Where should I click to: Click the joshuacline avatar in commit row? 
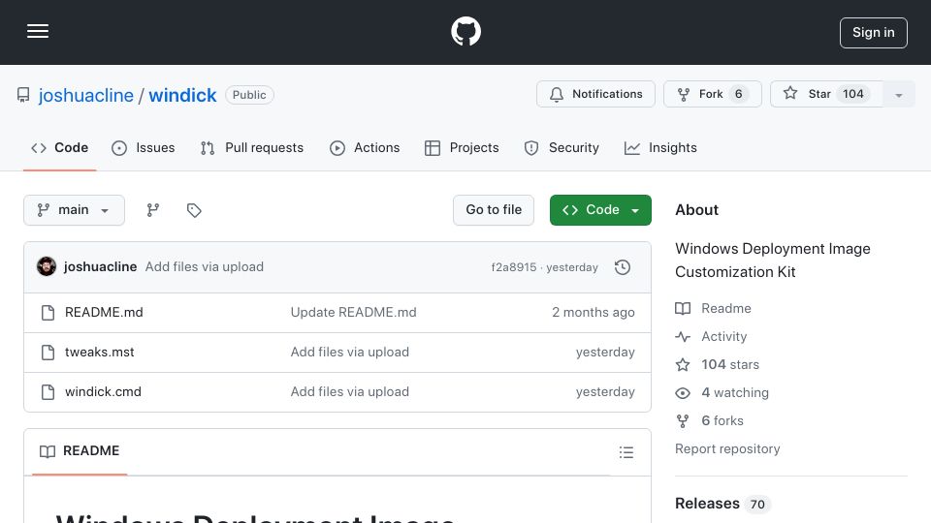pos(47,267)
